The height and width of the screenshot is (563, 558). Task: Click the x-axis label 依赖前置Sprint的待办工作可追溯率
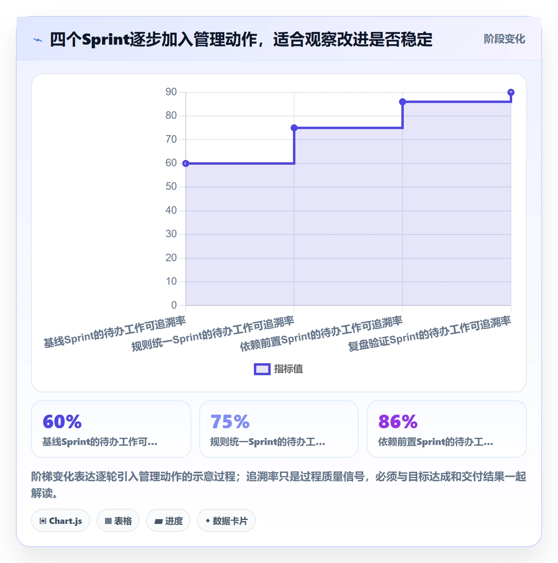coord(321,334)
